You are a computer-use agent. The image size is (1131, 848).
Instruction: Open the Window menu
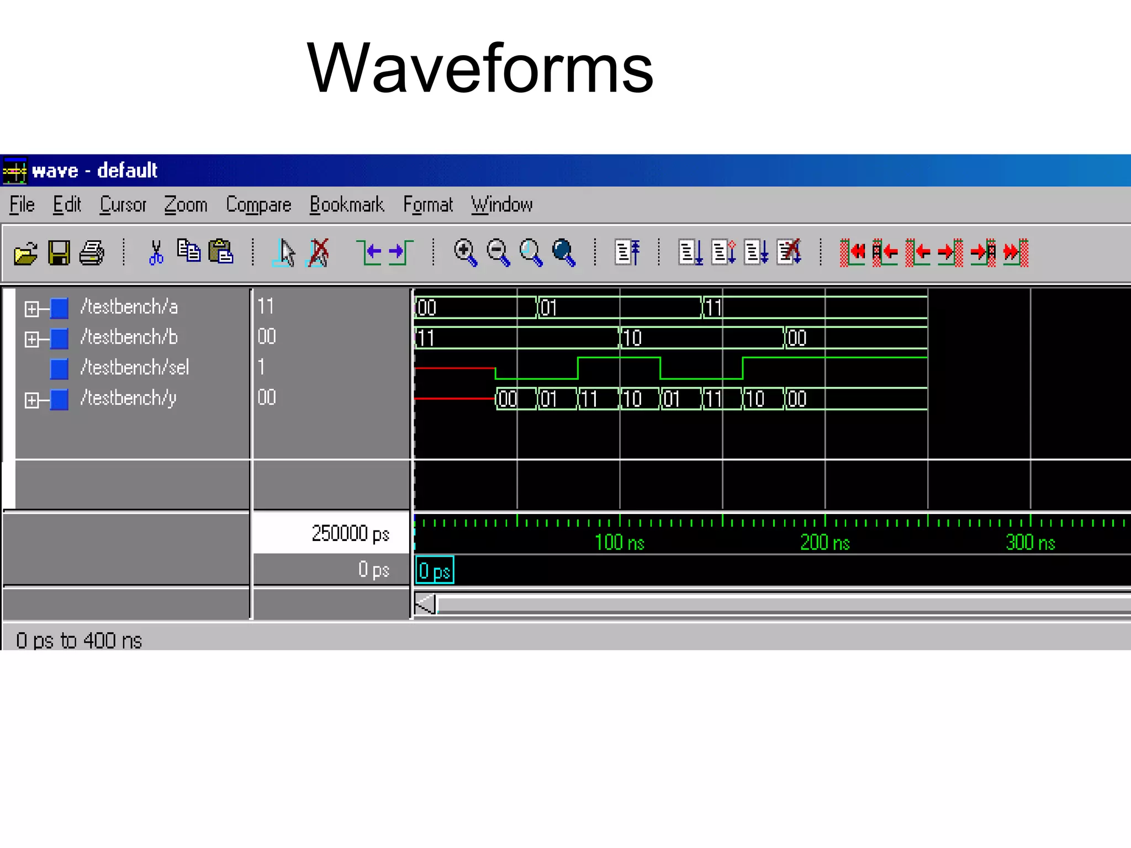[x=502, y=205]
